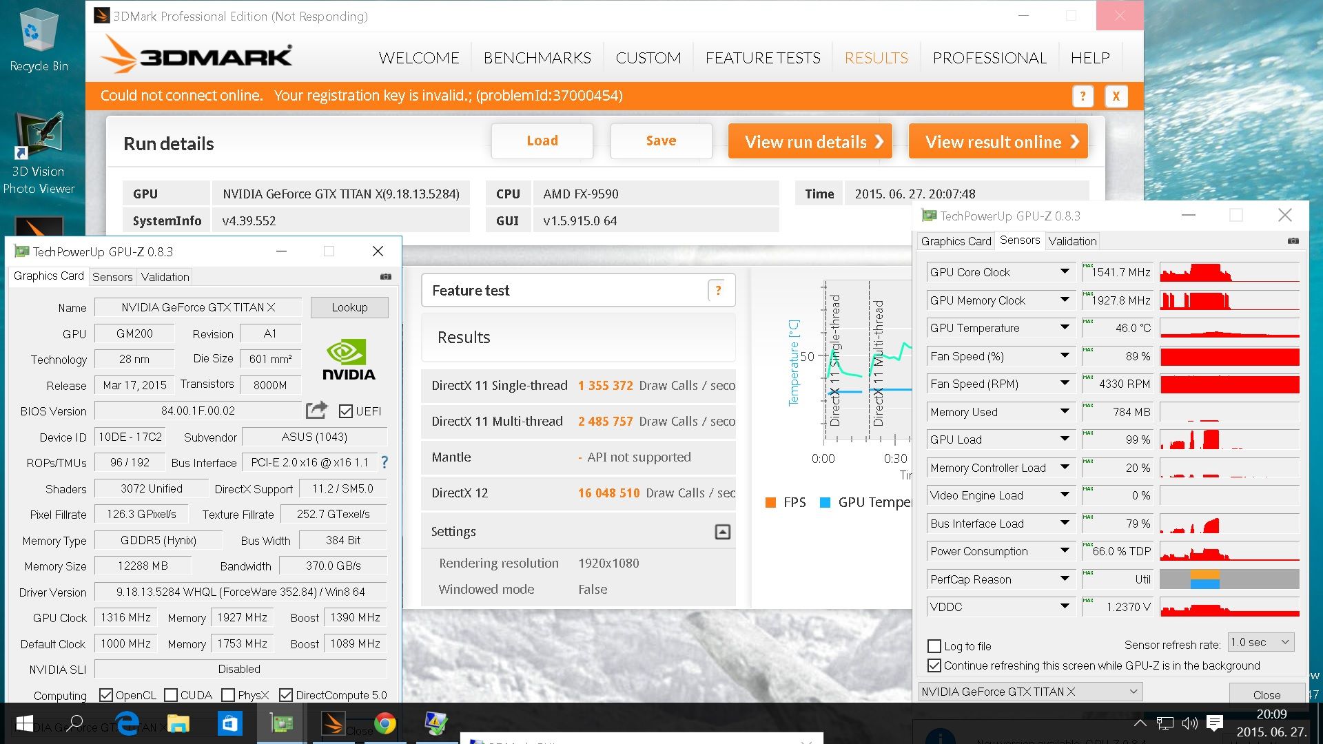Click the Driver Version field

click(x=240, y=592)
